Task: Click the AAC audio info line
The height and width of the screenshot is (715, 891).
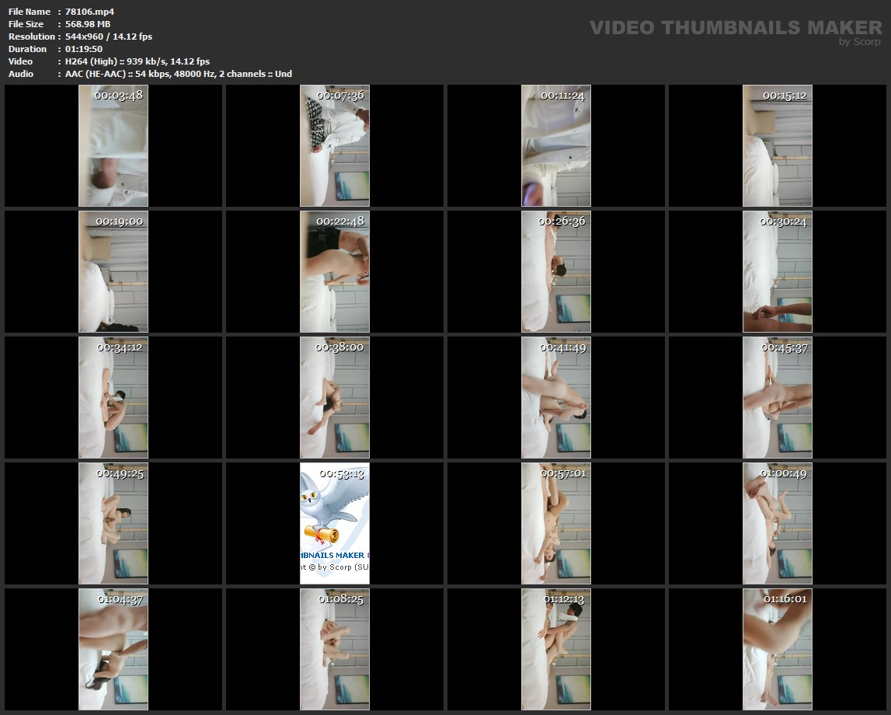Action: pyautogui.click(x=179, y=74)
